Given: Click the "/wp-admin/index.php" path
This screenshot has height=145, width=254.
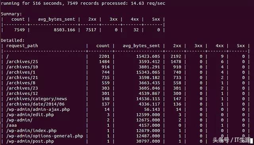Looking at the screenshot, I should [x=31, y=131].
